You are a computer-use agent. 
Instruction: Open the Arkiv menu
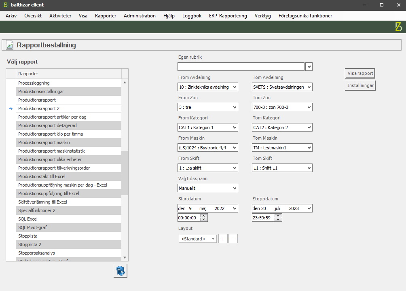(11, 15)
